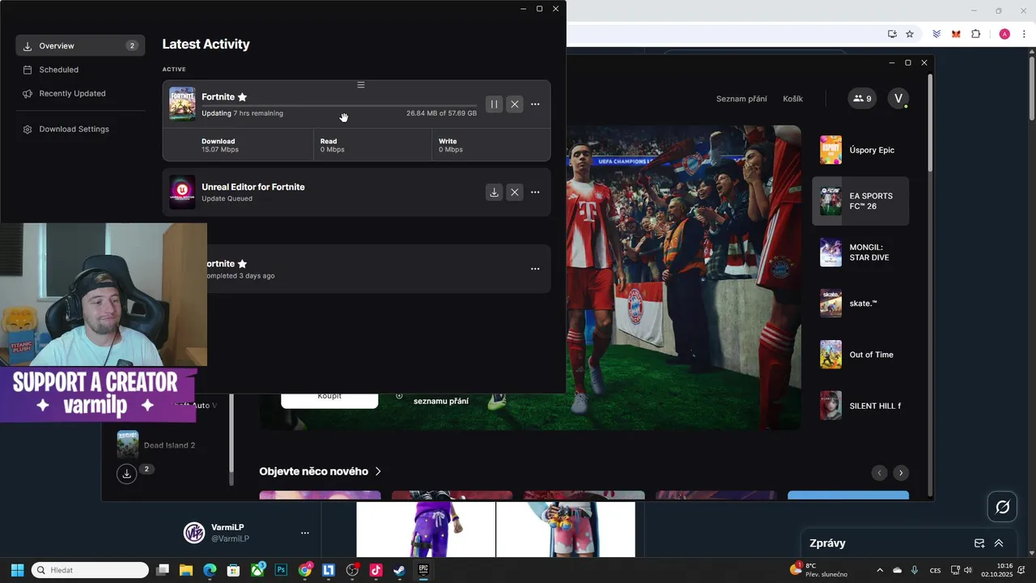The height and width of the screenshot is (583, 1036).
Task: Click the star next to completed Fortnite entry
Action: tap(242, 264)
